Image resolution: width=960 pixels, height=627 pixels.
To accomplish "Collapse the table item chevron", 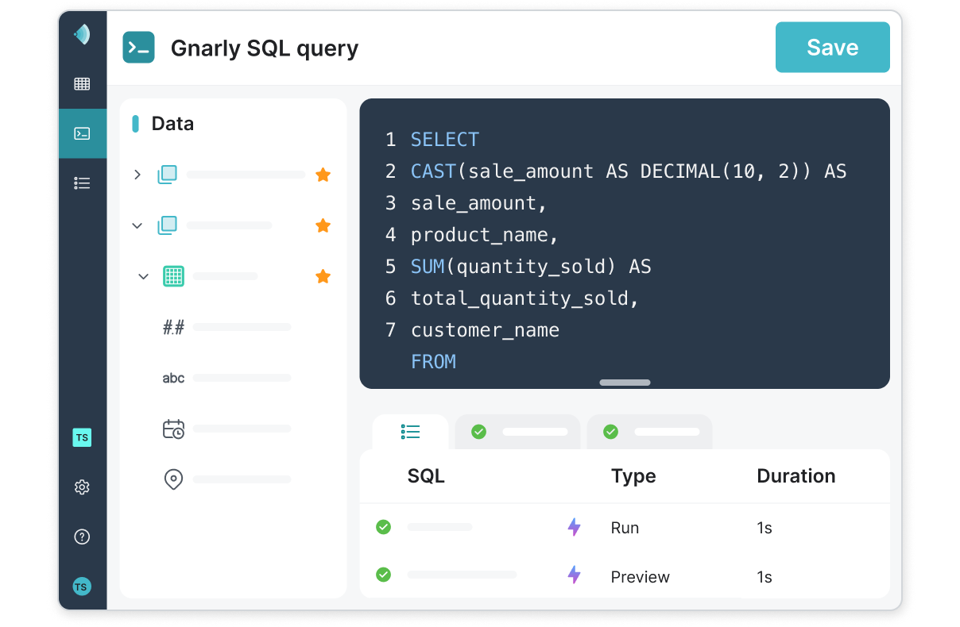I will (144, 276).
